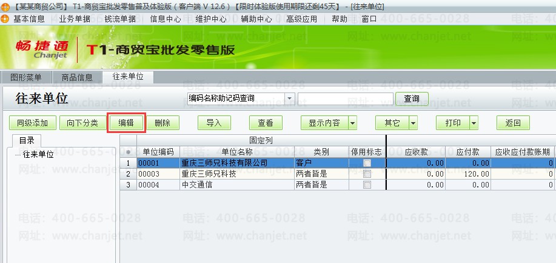Click the 应收应付款账期 column header
The width and height of the screenshot is (556, 263).
522,152
